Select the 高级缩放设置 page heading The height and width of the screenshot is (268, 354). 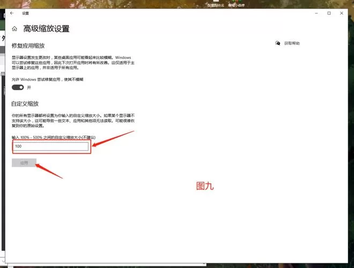(46, 28)
